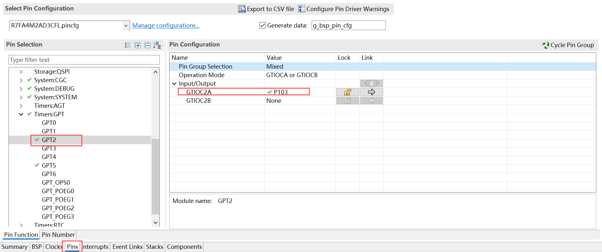Expand the System:CGC node

coord(21,80)
